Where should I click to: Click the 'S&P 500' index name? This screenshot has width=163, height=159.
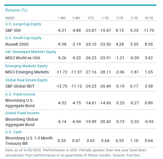13,30
